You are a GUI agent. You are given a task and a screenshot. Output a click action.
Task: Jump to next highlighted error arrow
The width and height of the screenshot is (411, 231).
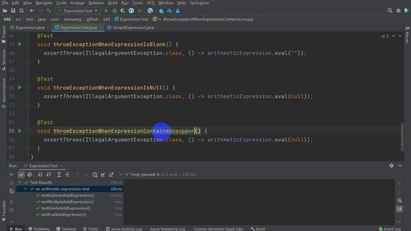click(400, 36)
